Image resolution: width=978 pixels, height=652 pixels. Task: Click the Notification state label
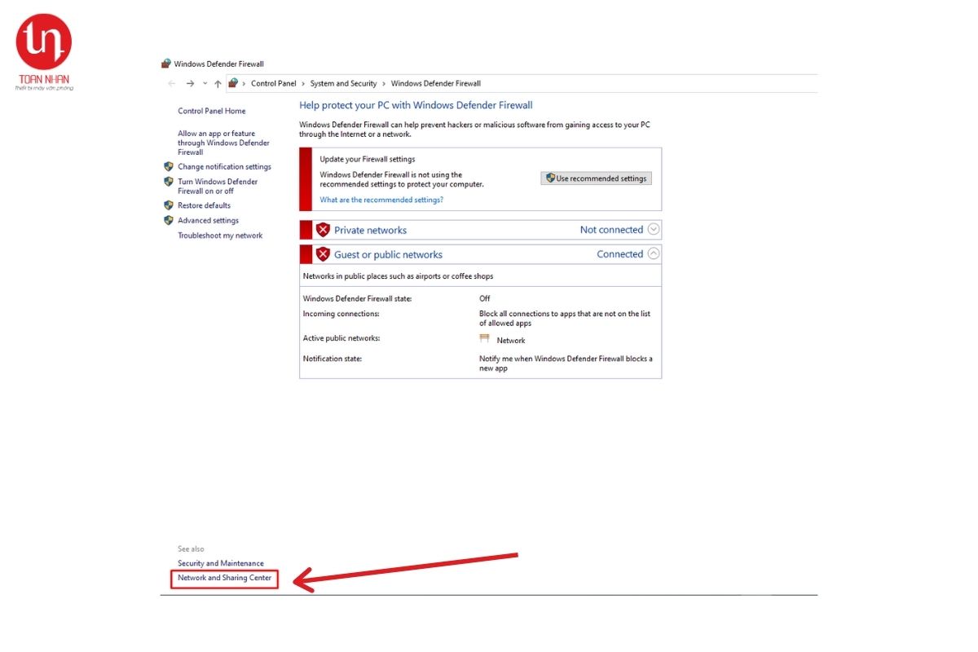click(333, 359)
